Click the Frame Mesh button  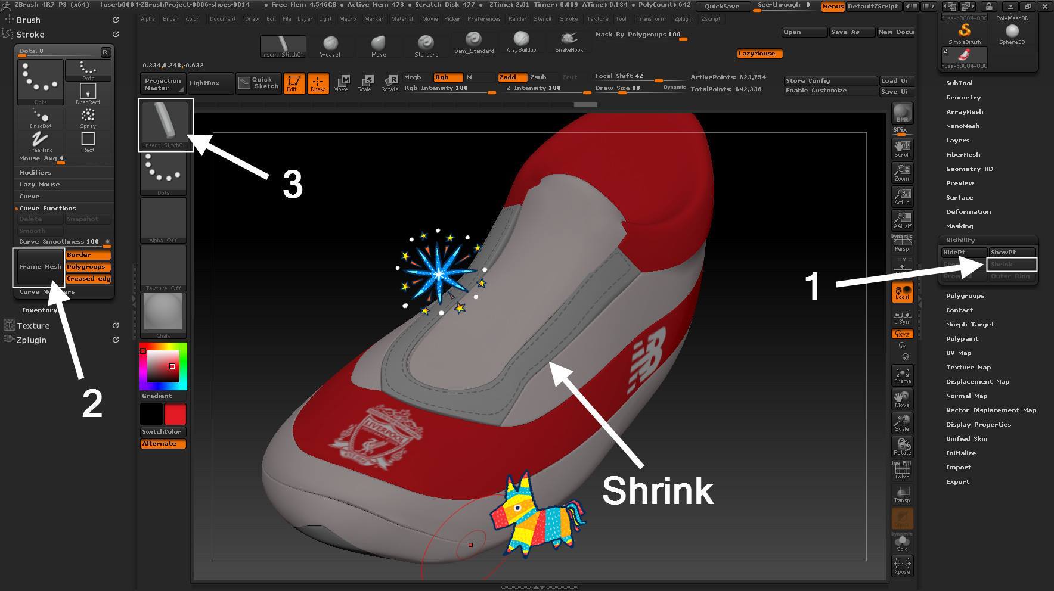pos(39,267)
